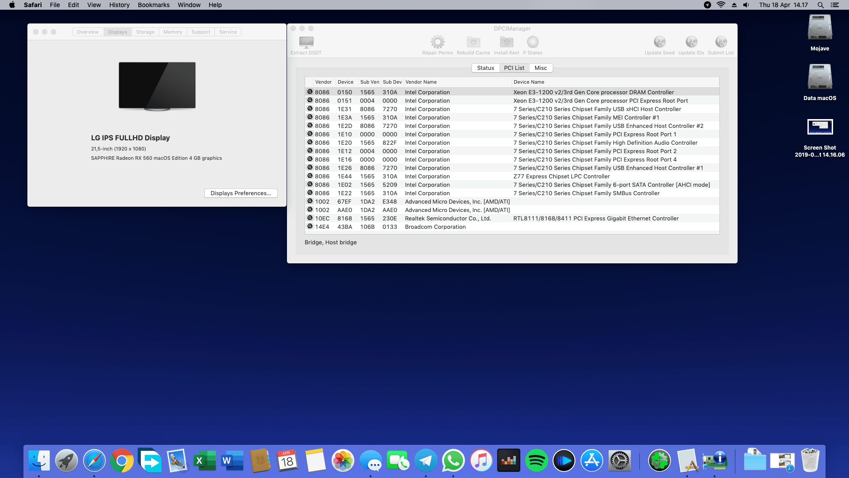Sort by Device Name column header
849x478 pixels.
[x=529, y=82]
